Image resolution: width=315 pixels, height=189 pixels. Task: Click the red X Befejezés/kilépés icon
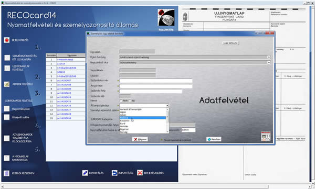140,173
